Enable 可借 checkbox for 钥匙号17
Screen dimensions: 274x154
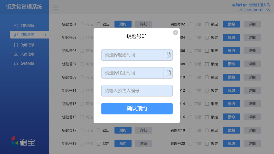82,130
